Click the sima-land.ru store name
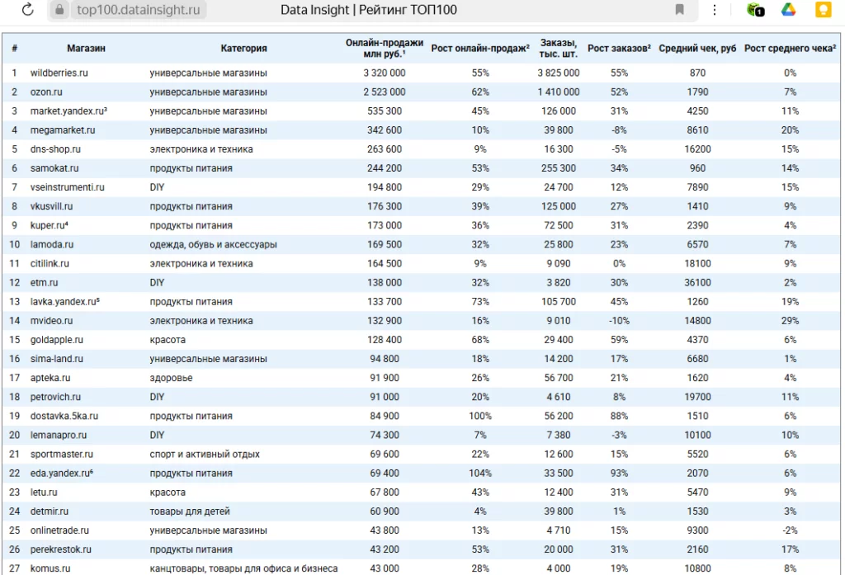This screenshot has height=575, width=845. tap(57, 359)
